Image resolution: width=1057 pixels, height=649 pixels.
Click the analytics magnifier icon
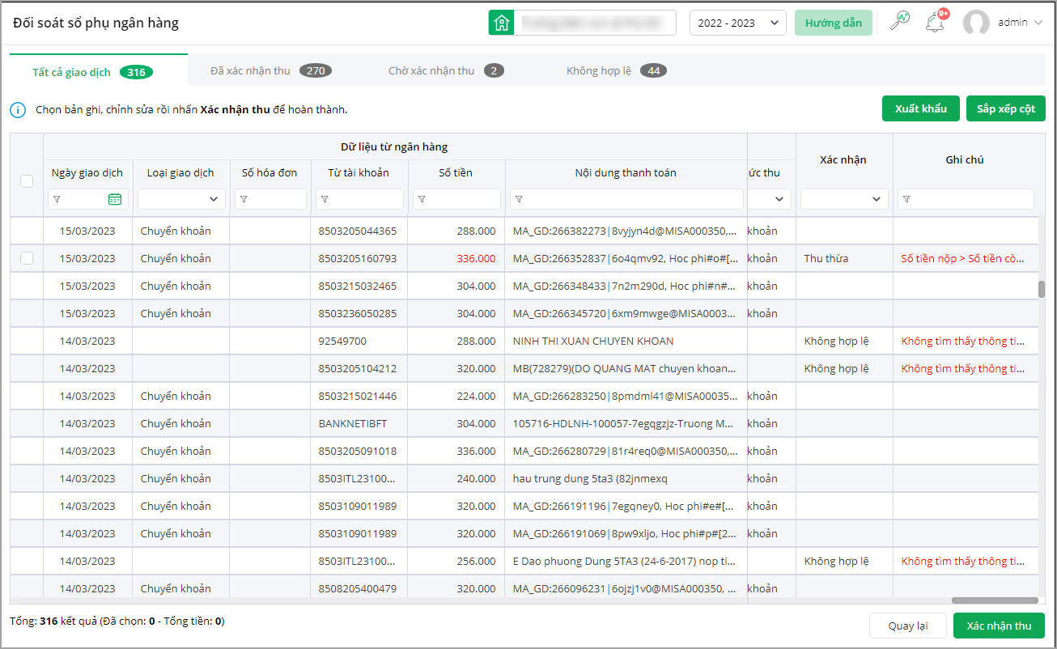(898, 22)
